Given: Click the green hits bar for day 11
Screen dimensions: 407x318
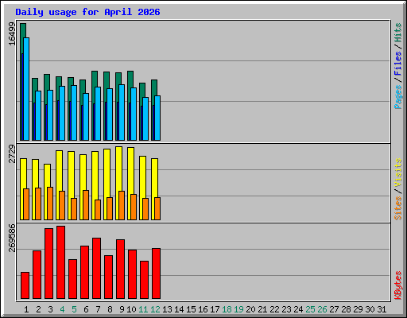Looking at the screenshot, I should [x=142, y=90].
